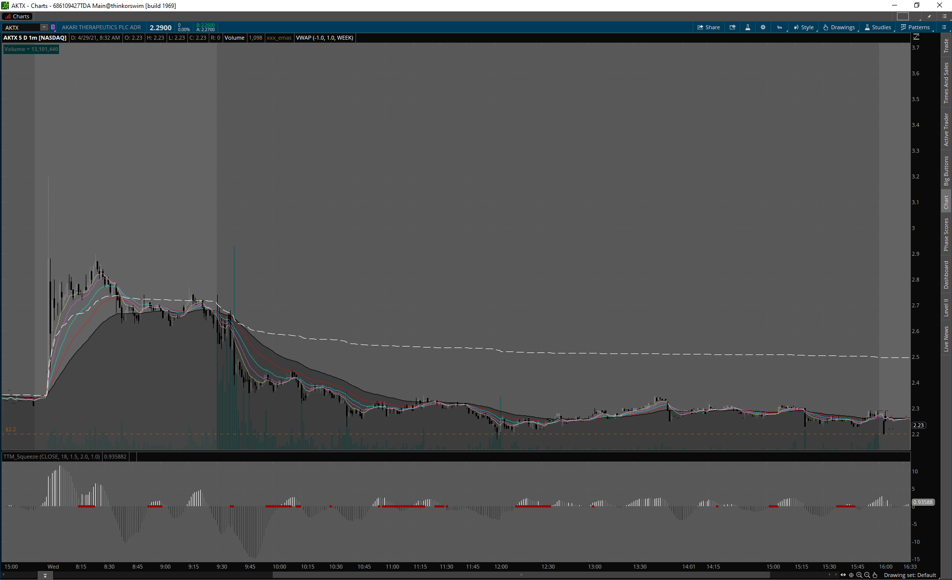952x580 pixels.
Task: Click the grid layout selector box
Action: click(903, 16)
